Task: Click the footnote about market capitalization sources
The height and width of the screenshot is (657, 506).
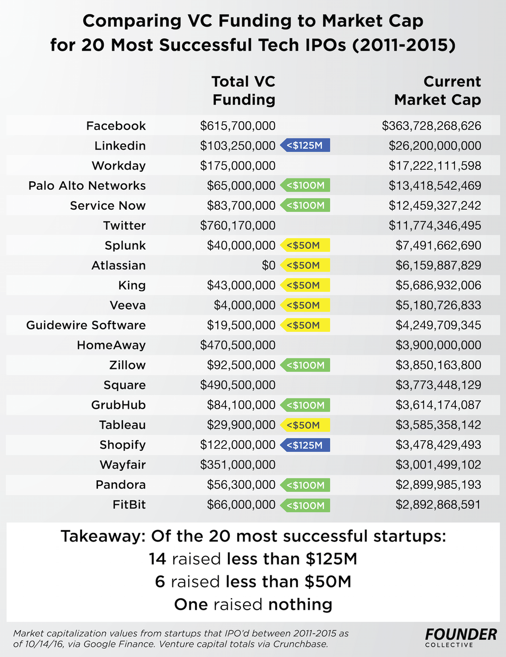Action: point(181,638)
